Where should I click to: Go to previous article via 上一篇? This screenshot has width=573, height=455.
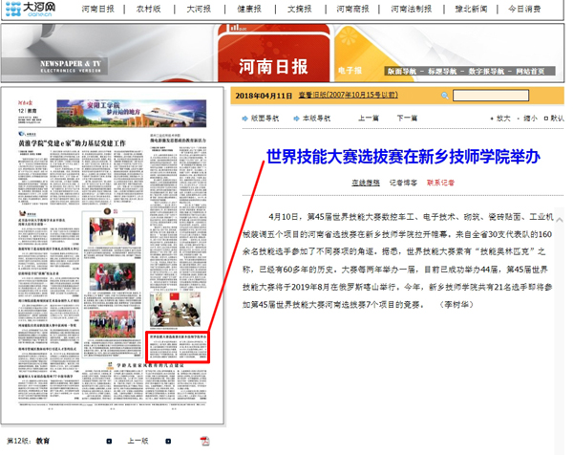click(x=369, y=119)
